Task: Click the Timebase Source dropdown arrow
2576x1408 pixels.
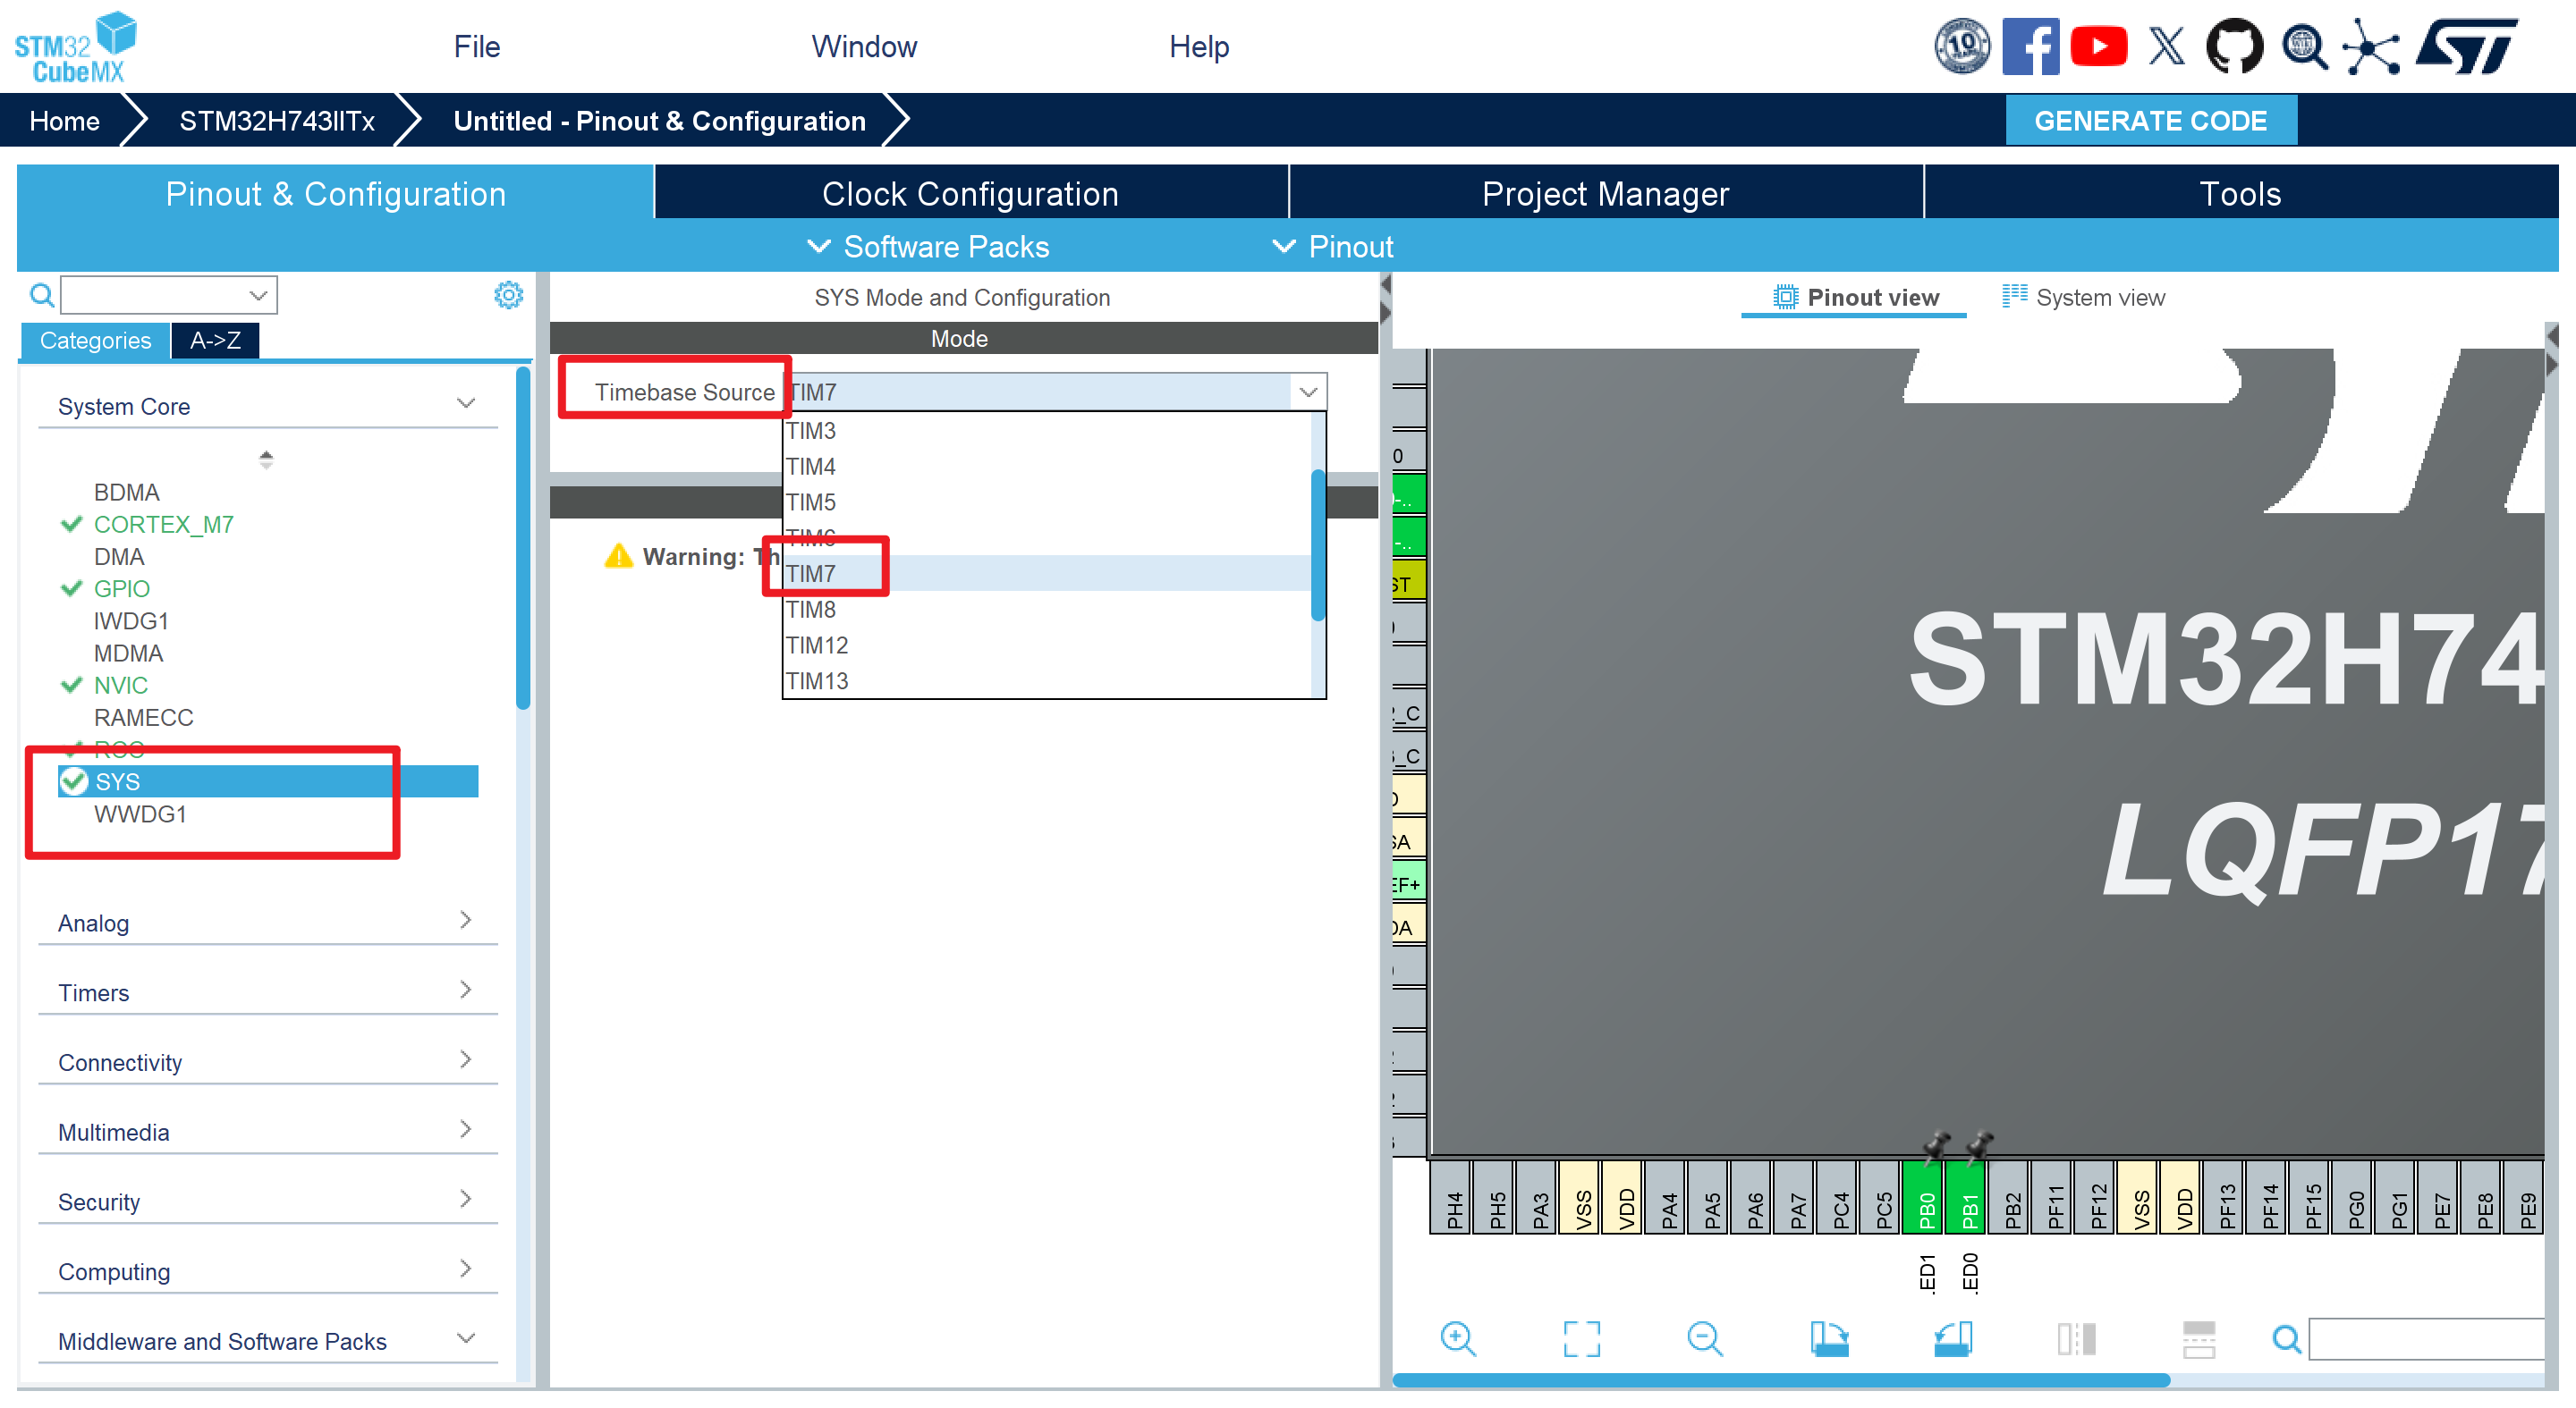Action: click(1308, 392)
